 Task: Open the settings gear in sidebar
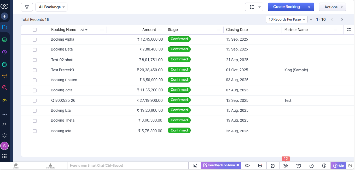point(4,136)
